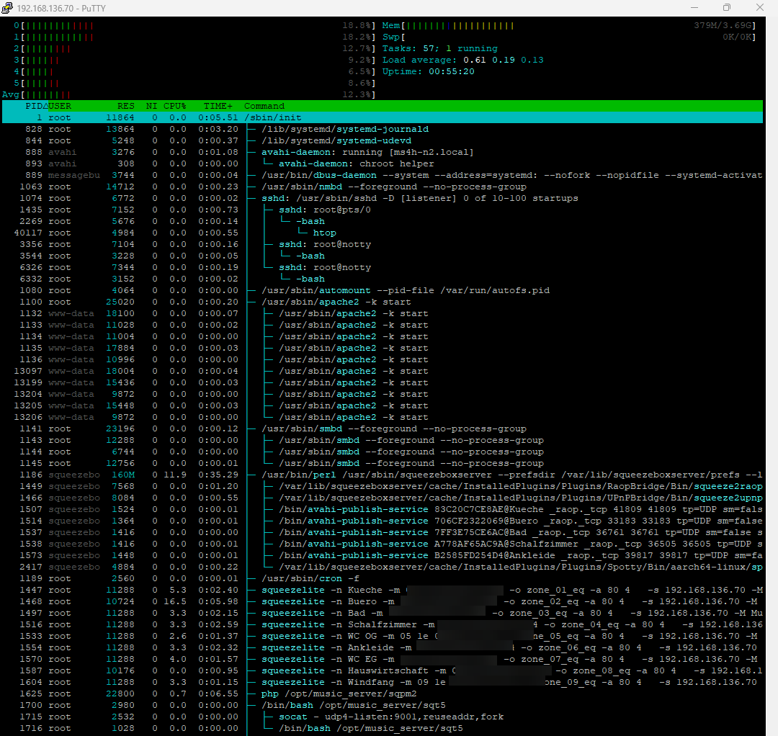The height and width of the screenshot is (736, 778).
Task: Select the systemd-journald process row
Action: tap(382, 129)
